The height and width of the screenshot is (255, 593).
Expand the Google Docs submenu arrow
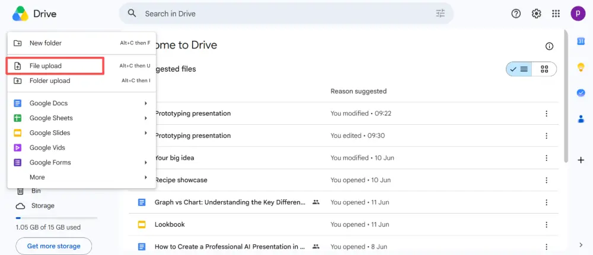pyautogui.click(x=146, y=103)
